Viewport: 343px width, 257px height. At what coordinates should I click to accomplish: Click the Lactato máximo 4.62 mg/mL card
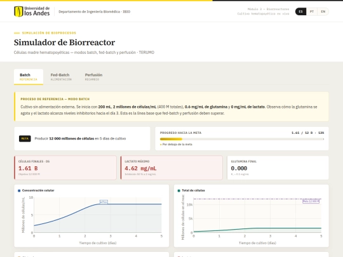point(171,168)
